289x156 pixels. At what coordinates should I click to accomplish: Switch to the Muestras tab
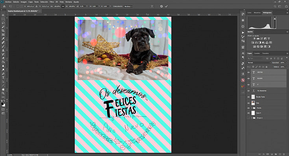[257, 13]
